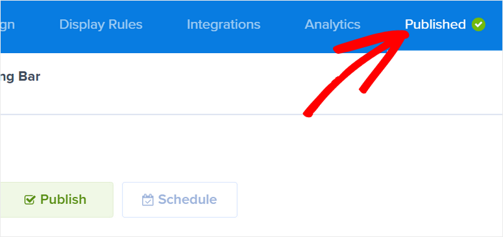Image resolution: width=503 pixels, height=237 pixels.
Task: Select the word Publish in the green button
Action: click(x=63, y=199)
